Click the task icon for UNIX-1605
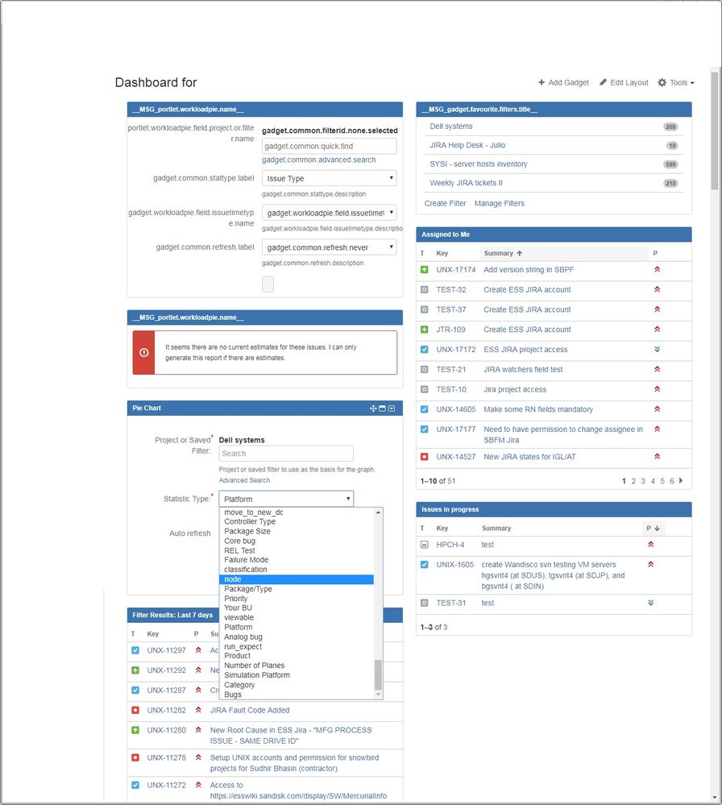722x805 pixels. coord(424,564)
